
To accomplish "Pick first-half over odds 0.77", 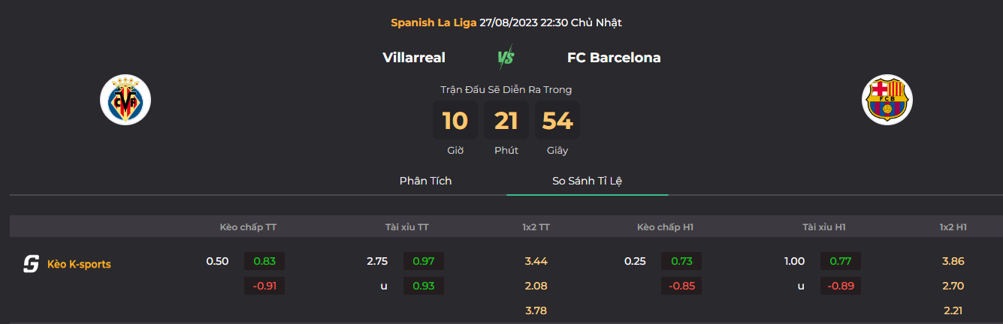I will [x=841, y=261].
